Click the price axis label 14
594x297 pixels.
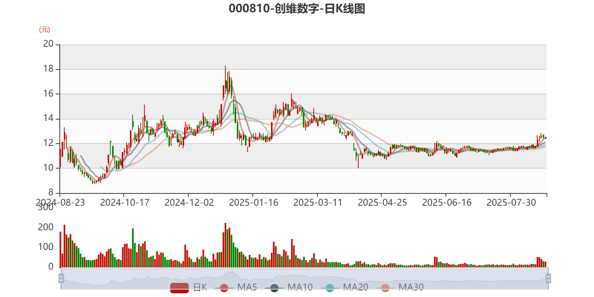coord(48,118)
